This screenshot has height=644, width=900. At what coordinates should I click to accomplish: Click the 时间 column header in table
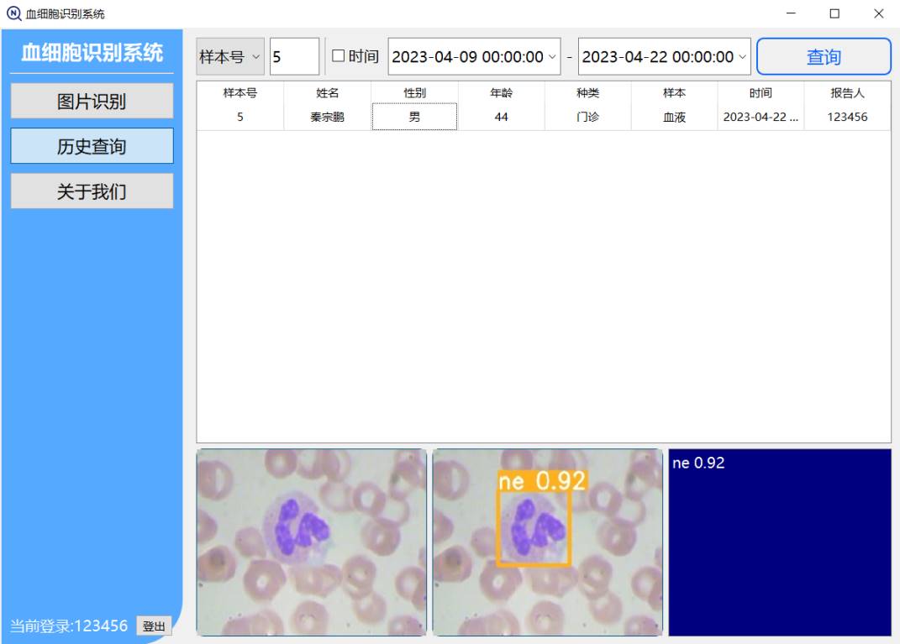coord(761,93)
